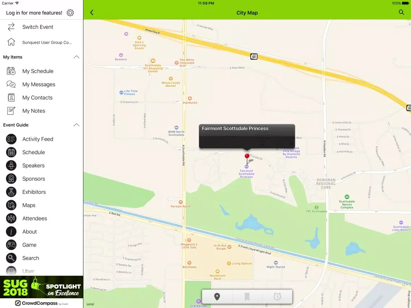Tap the BMW North Scottsdale marker
This screenshot has height=308, width=411.
coord(177,128)
